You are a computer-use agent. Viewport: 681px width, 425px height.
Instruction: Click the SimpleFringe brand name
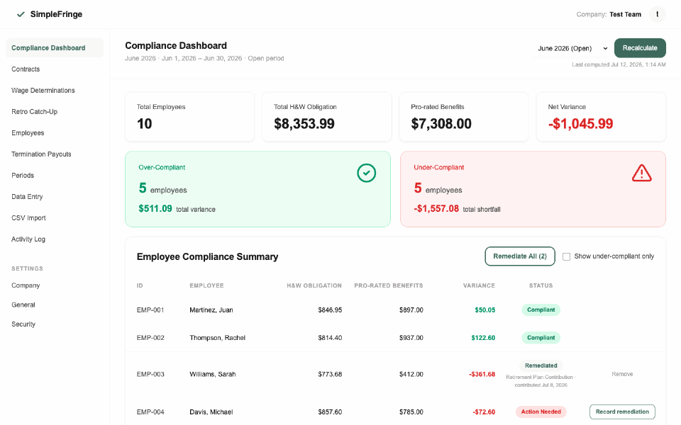[x=56, y=14]
